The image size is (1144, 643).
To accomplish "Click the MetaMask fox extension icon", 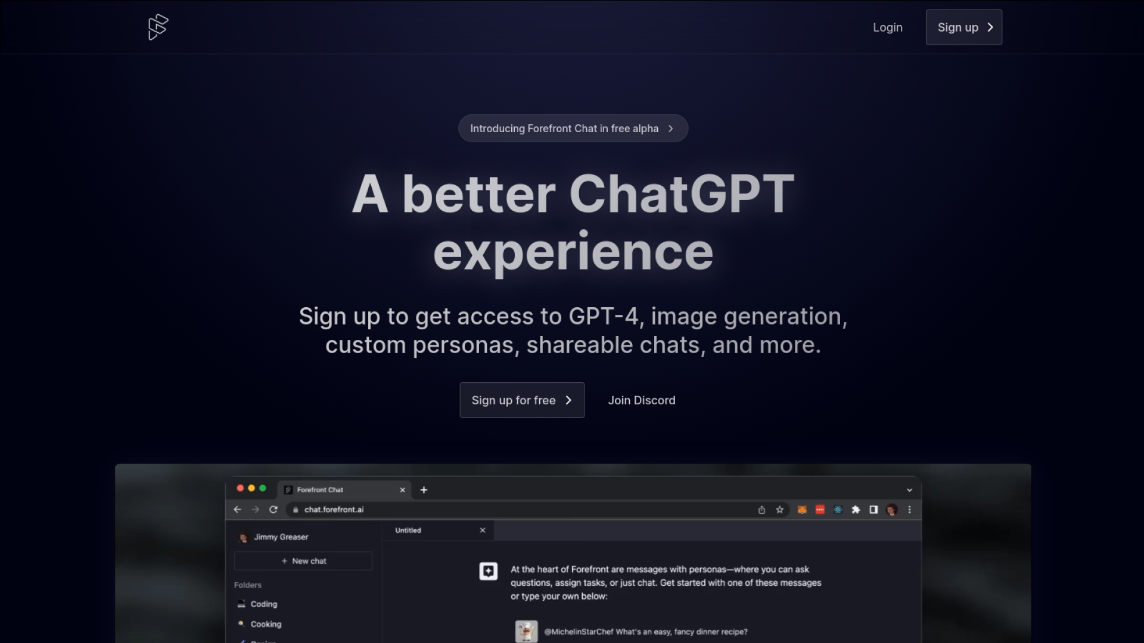I will click(x=802, y=510).
